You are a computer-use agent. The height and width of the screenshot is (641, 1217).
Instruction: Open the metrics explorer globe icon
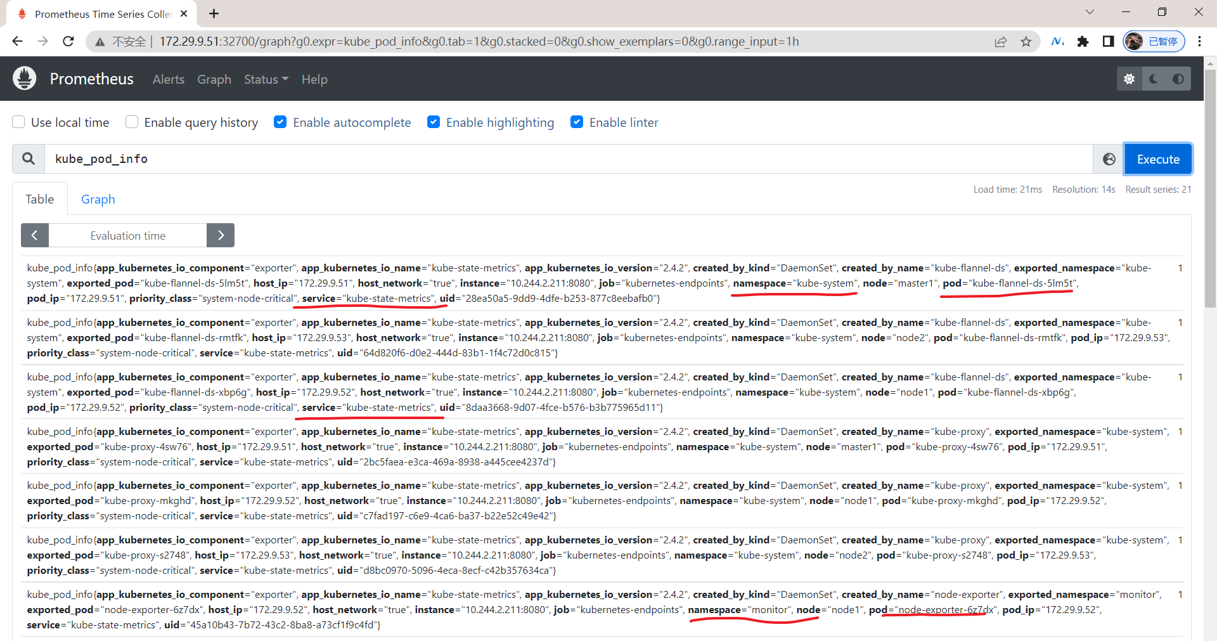(x=1109, y=159)
